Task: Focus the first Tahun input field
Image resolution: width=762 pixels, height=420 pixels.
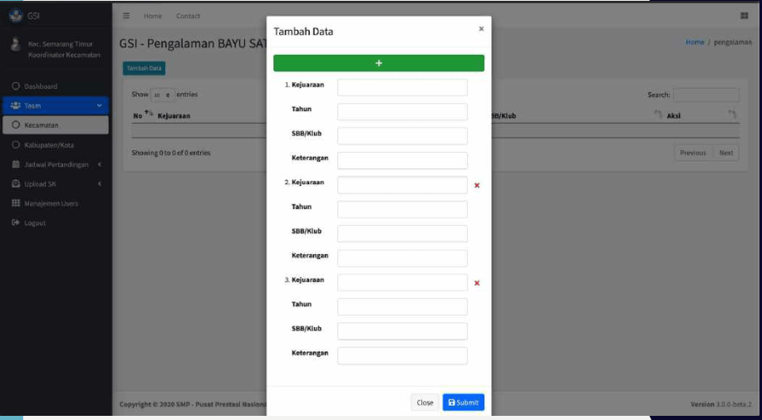Action: [402, 112]
